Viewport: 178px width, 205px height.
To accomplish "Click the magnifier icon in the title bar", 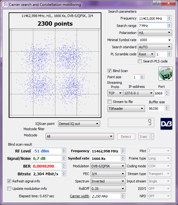I will click(x=5, y=5).
